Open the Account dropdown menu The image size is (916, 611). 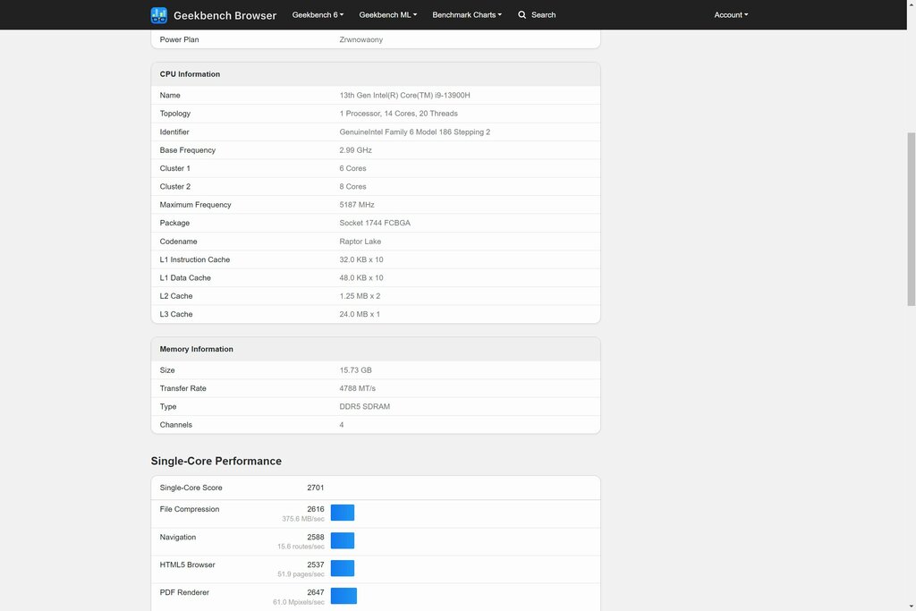click(x=731, y=15)
